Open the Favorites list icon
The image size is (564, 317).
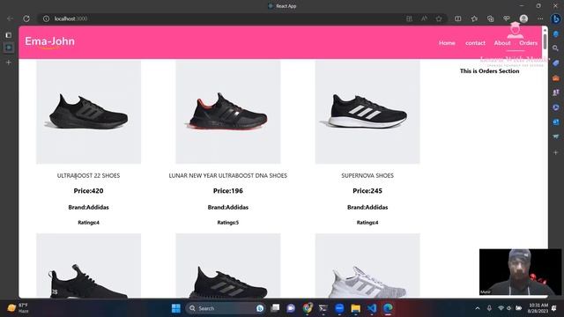coord(474,18)
